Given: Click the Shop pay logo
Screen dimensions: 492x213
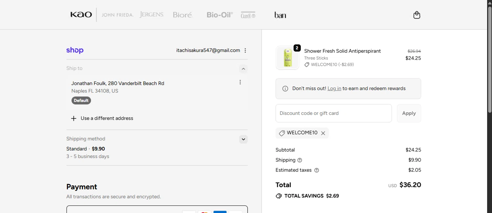Looking at the screenshot, I should coord(75,50).
